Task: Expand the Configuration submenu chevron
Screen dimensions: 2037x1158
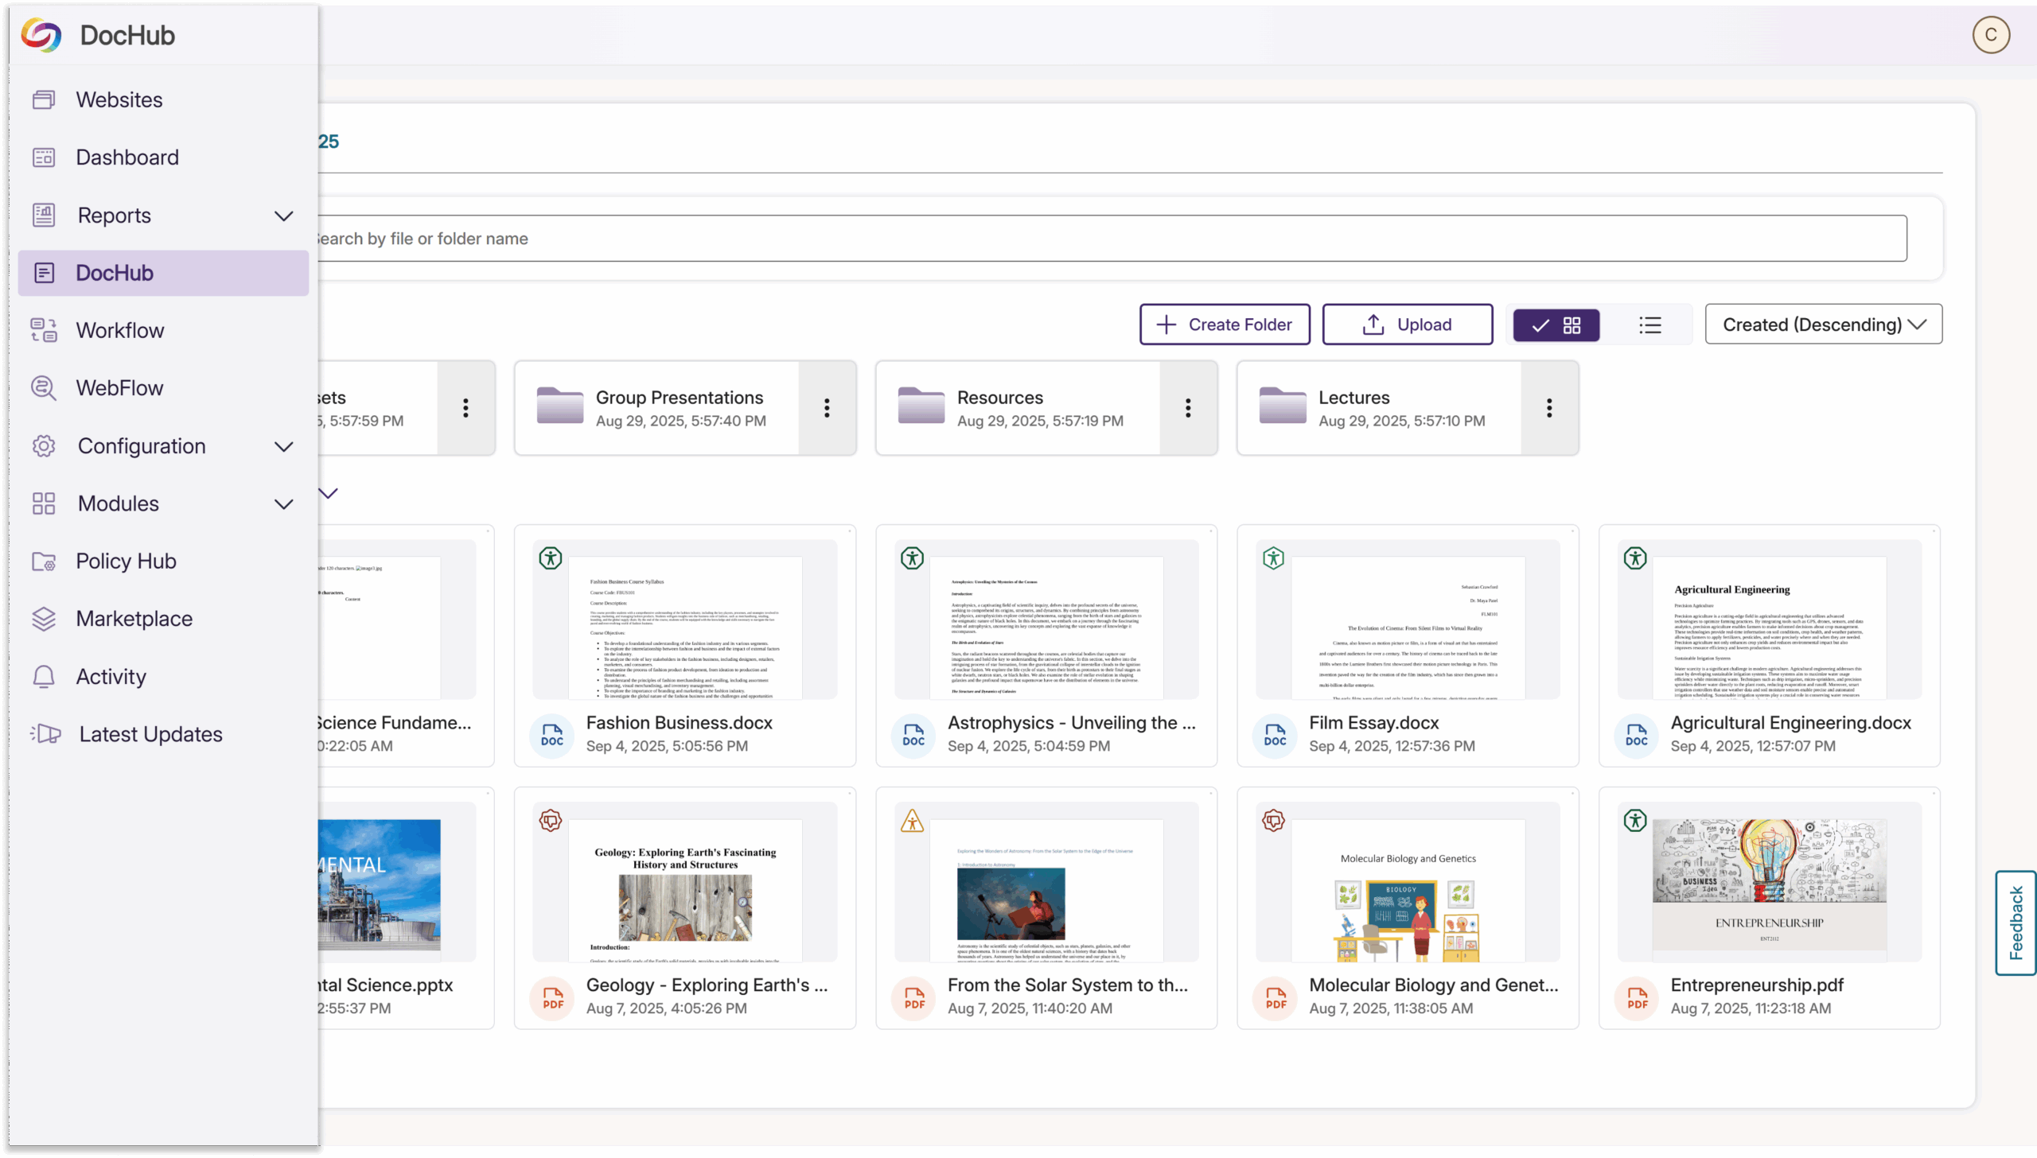Action: click(x=284, y=446)
